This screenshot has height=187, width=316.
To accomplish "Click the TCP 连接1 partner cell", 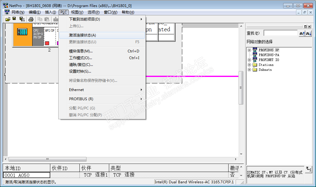I will 94,175.
